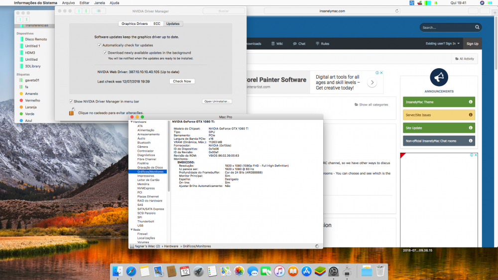Viewport: 498px width, 280px height.
Task: Click the InsanelyMac Search field
Action: [447, 27]
